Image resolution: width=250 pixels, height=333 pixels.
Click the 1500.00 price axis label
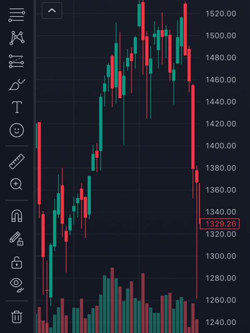[221, 36]
